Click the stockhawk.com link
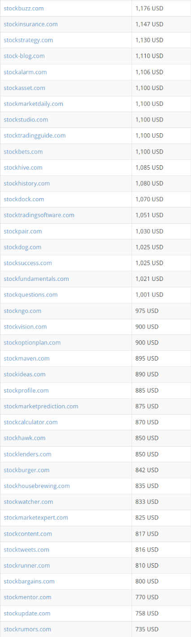The image size is (191, 637). point(24,438)
